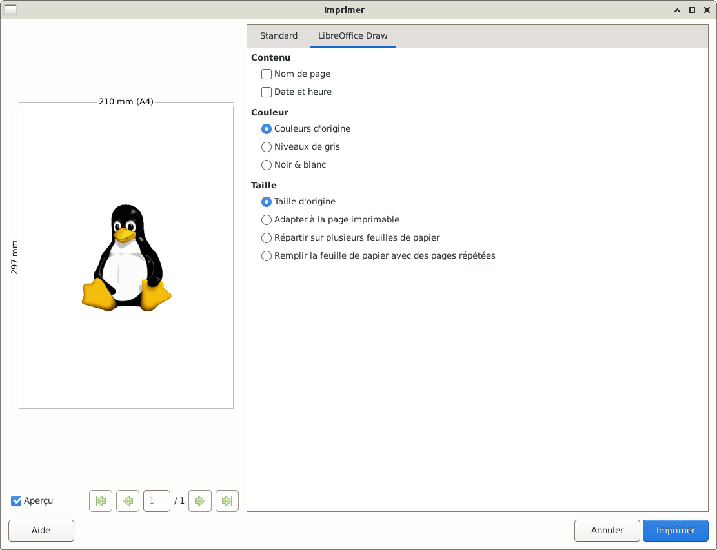Close the Imprimer dialog
The height and width of the screenshot is (550, 717).
(707, 10)
